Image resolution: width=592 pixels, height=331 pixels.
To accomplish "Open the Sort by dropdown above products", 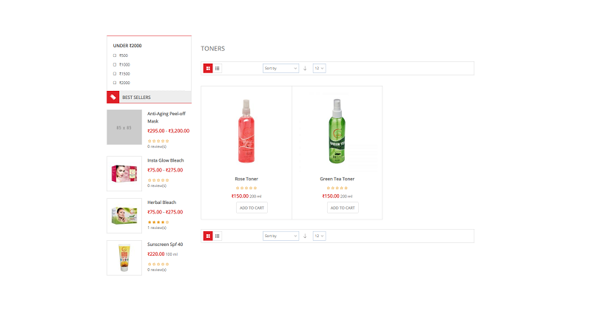I will pos(280,69).
